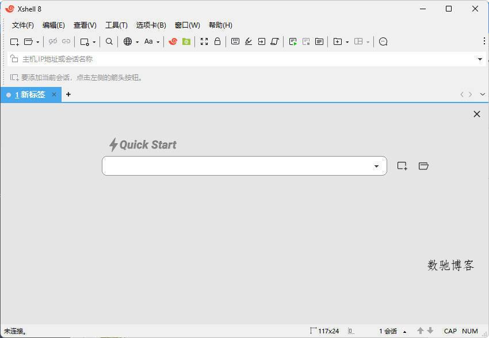Click the Find magnifier icon

point(109,41)
